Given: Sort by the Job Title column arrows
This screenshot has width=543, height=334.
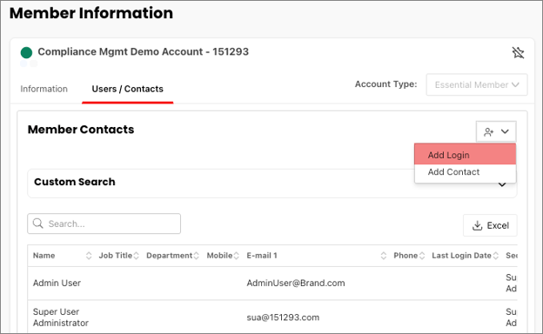Looking at the screenshot, I should [136, 256].
